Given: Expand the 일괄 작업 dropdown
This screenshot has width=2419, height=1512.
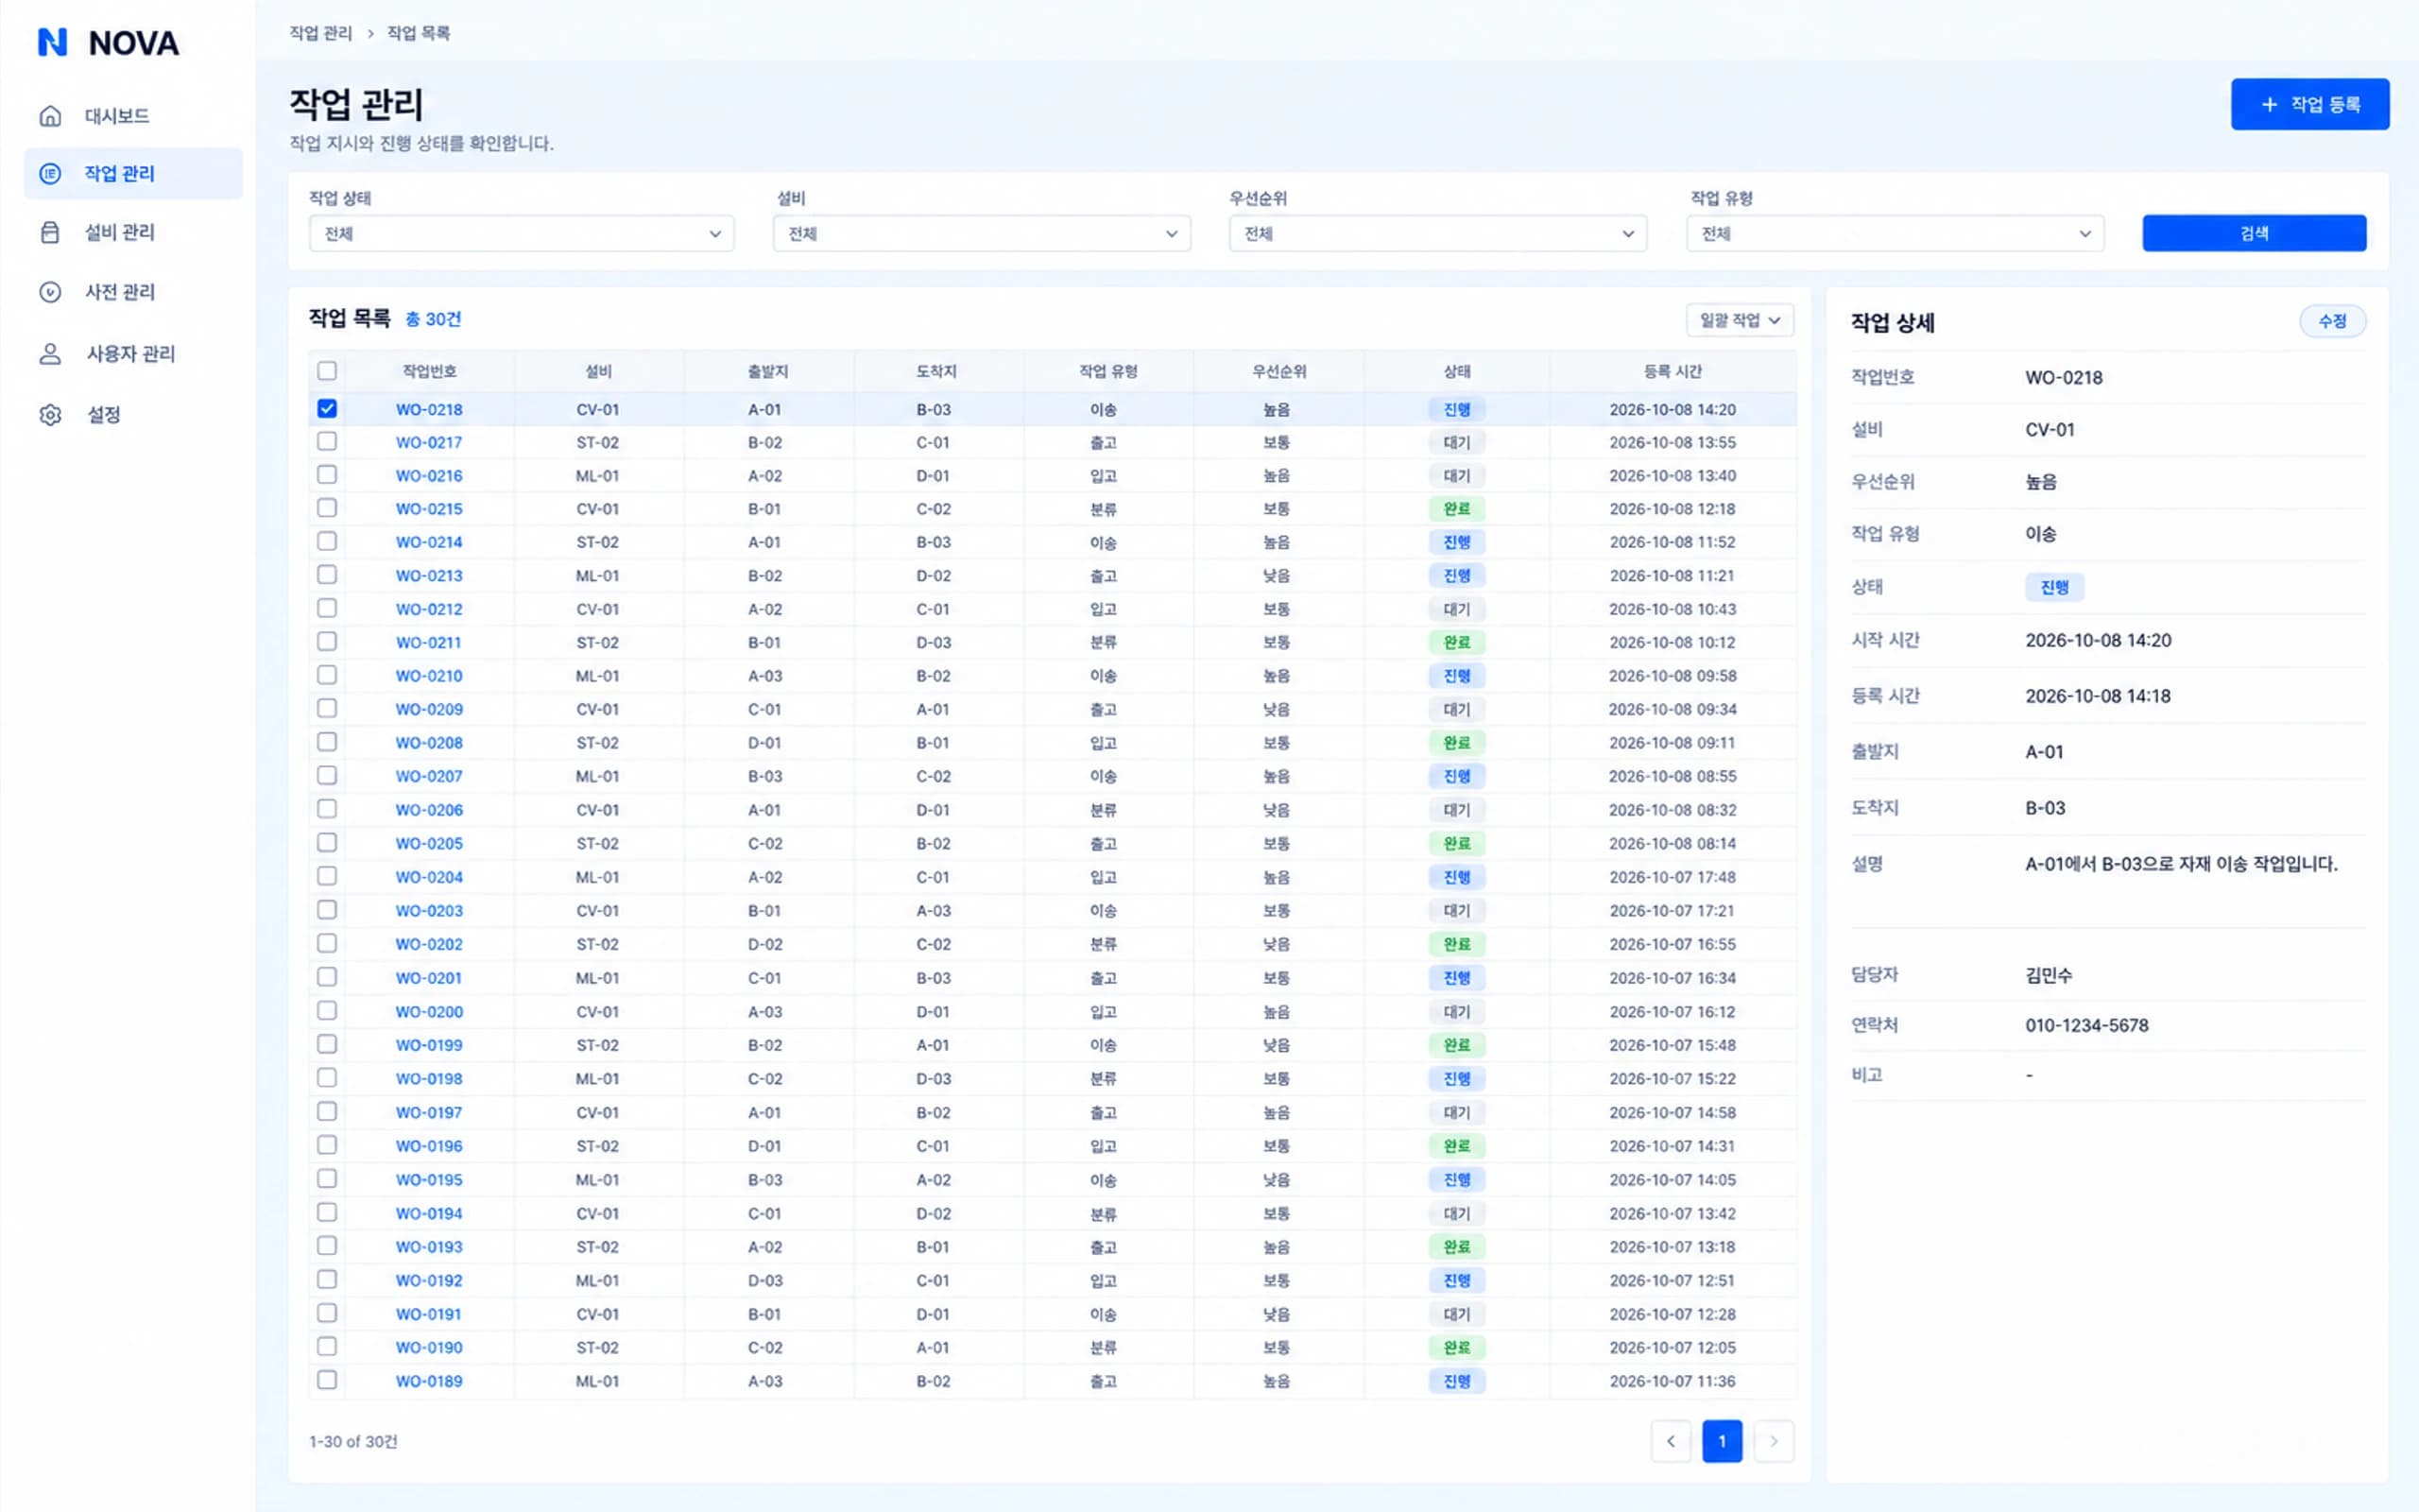Looking at the screenshot, I should point(1740,320).
